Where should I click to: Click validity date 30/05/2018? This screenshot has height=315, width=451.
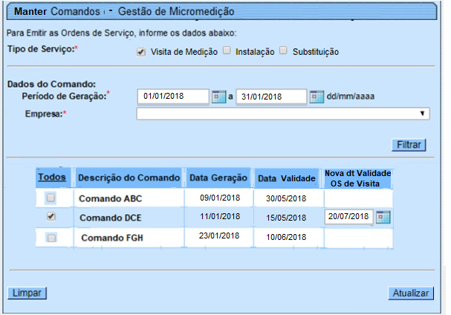pos(286,198)
